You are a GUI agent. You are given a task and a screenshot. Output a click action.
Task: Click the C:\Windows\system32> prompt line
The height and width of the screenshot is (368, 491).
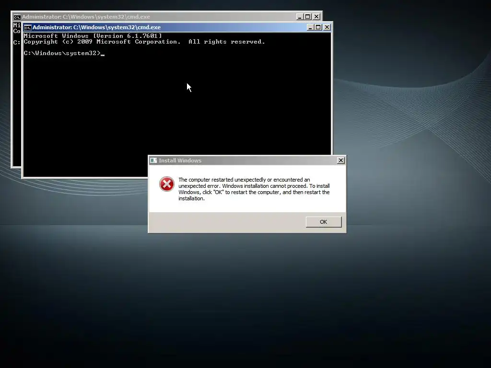point(64,53)
